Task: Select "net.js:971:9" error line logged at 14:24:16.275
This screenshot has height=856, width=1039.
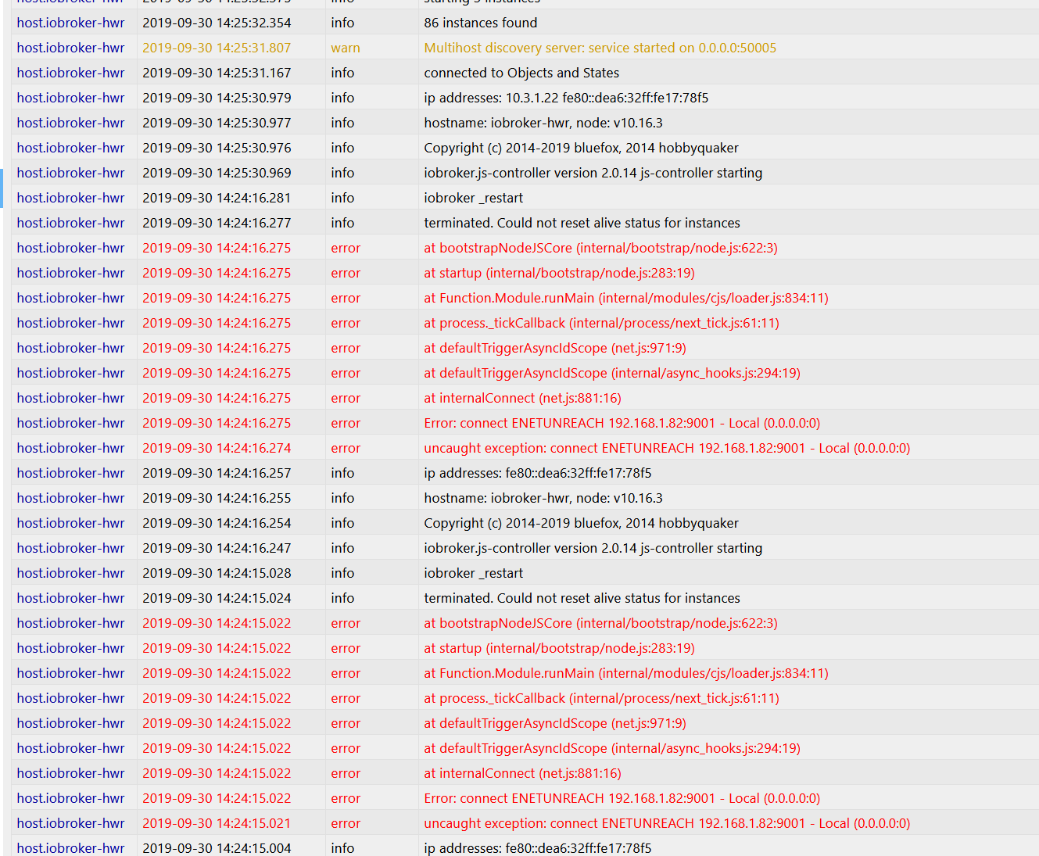Action: point(555,348)
